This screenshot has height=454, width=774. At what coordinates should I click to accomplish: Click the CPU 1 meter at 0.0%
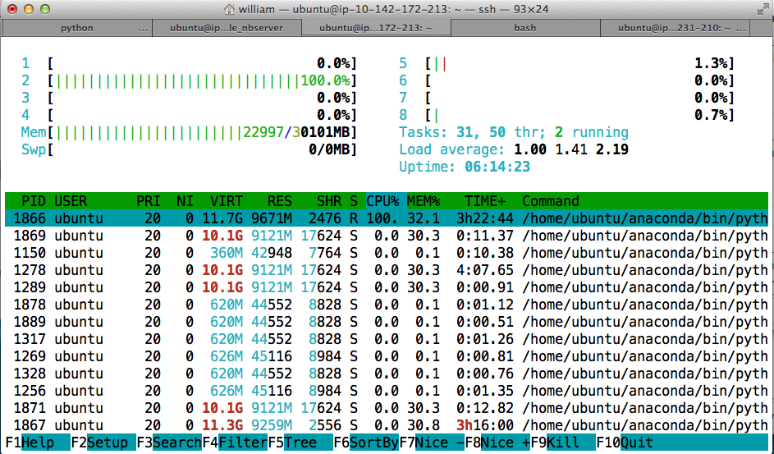point(189,63)
